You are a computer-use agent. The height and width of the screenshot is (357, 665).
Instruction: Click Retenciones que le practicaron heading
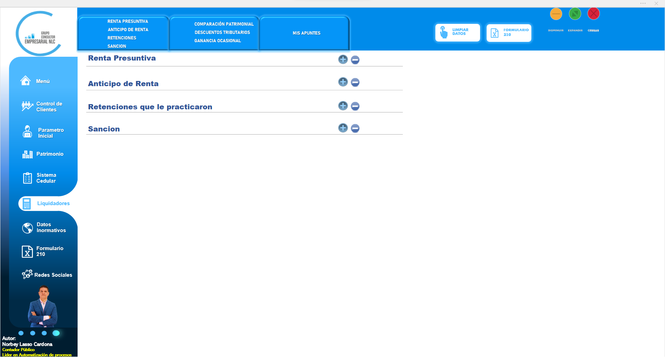tap(150, 107)
